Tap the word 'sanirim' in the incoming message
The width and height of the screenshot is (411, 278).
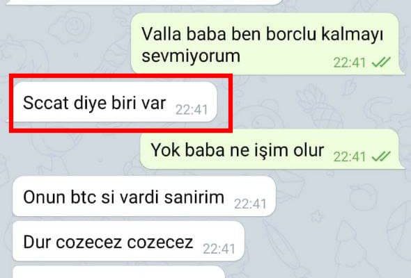[x=194, y=197]
